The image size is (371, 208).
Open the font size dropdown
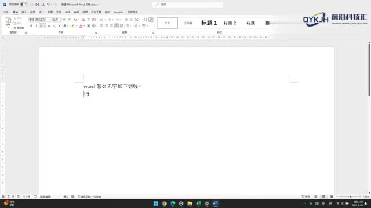click(57, 20)
